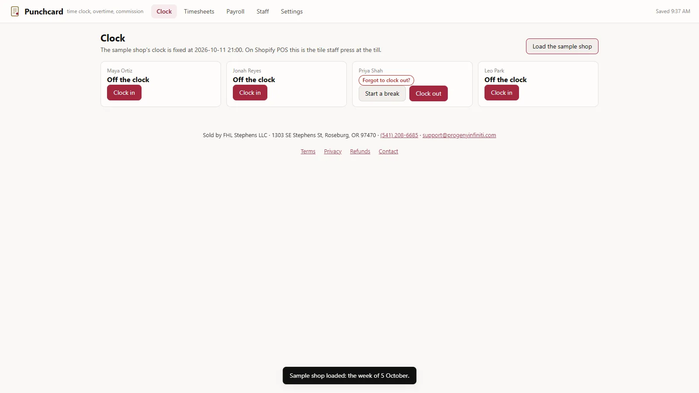Image resolution: width=699 pixels, height=393 pixels.
Task: Clock out Priya Shah
Action: (429, 93)
